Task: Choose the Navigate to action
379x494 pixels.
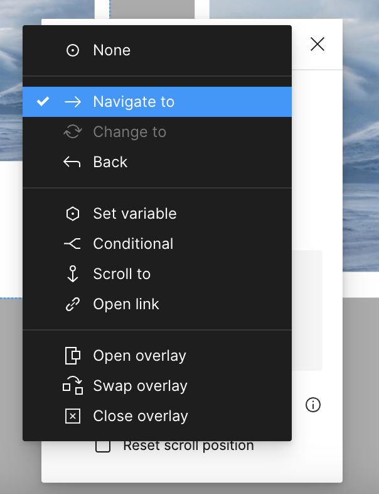Action: click(157, 102)
